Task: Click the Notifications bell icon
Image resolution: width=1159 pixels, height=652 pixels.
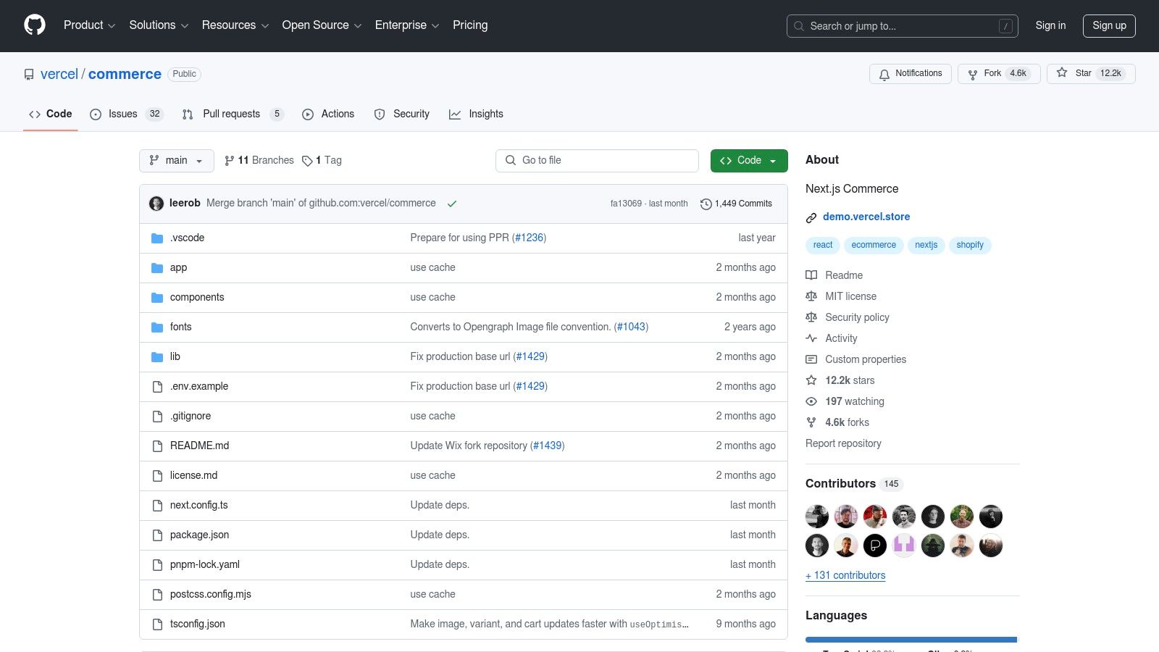Action: click(884, 74)
